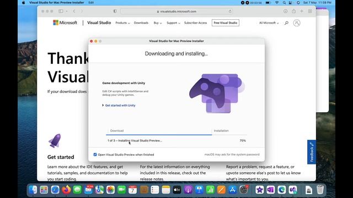This screenshot has width=353, height=198.
Task: Open Feedback side button
Action: (312, 152)
